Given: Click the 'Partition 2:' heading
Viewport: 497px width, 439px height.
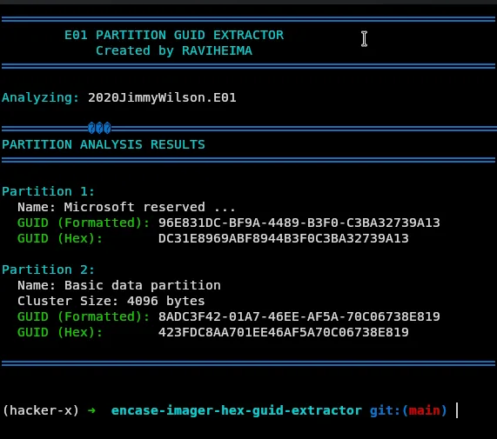Looking at the screenshot, I should pos(48,269).
